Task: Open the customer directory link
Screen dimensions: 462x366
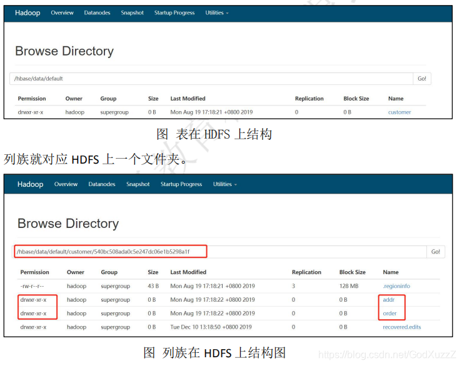Action: point(399,112)
